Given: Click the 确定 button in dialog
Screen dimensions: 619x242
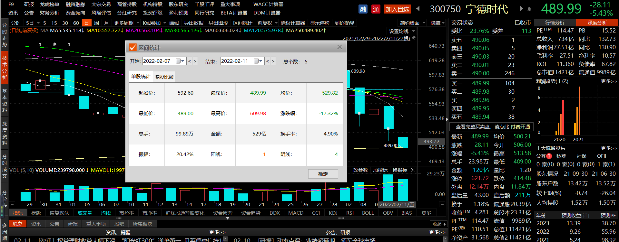Looking at the screenshot, I should [323, 174].
